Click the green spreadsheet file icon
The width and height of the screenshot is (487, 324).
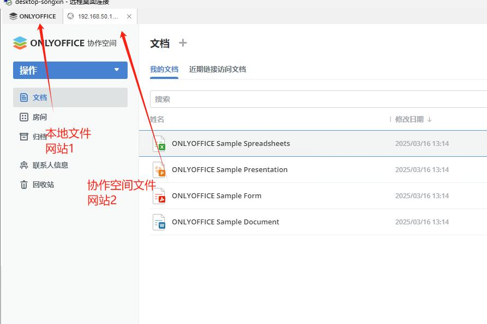[159, 144]
